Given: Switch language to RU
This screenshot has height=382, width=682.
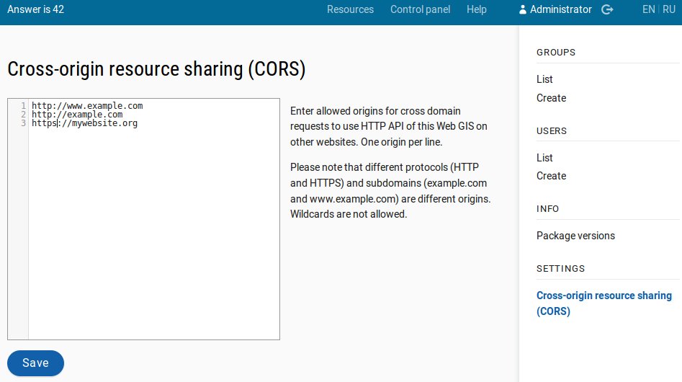Looking at the screenshot, I should [669, 9].
